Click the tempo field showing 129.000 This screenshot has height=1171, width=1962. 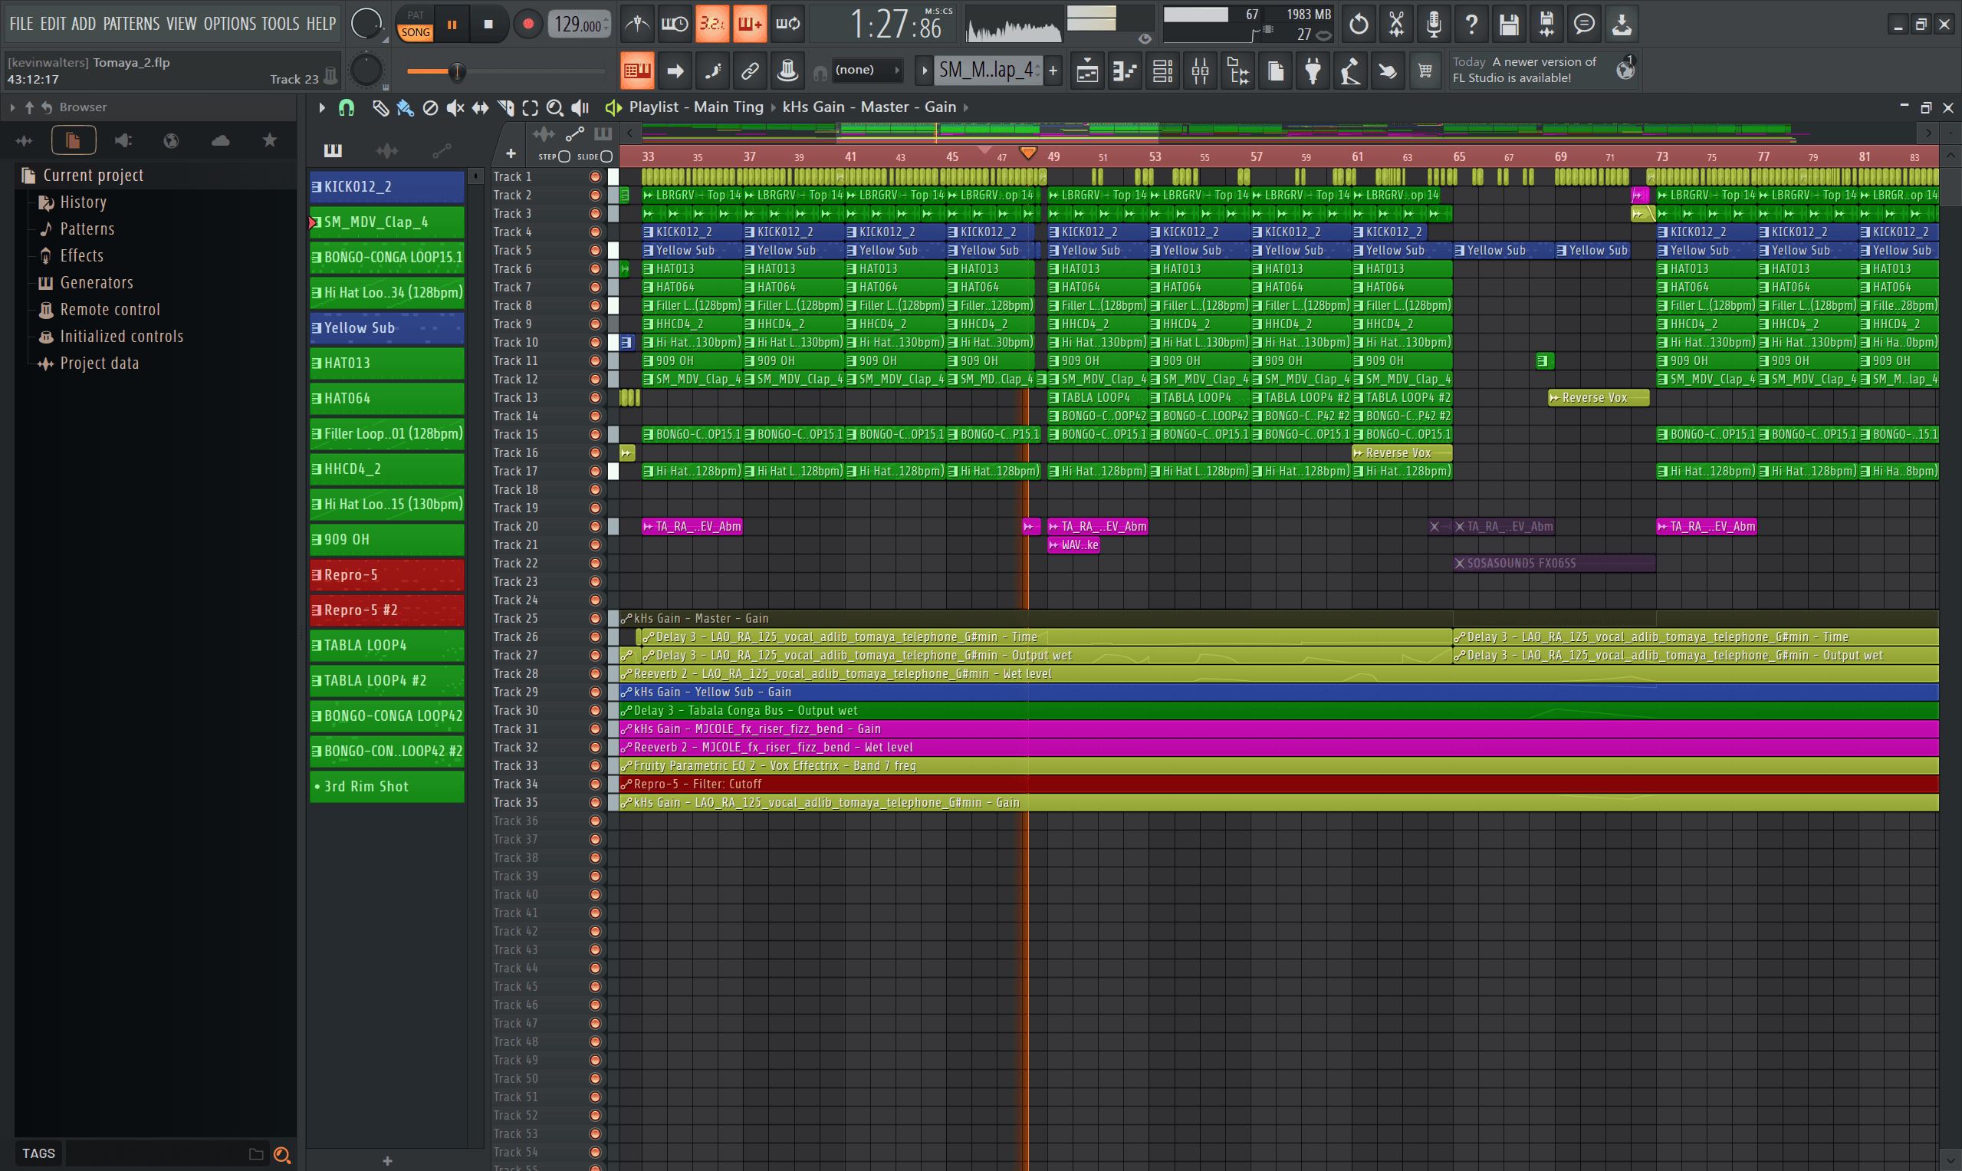point(580,25)
